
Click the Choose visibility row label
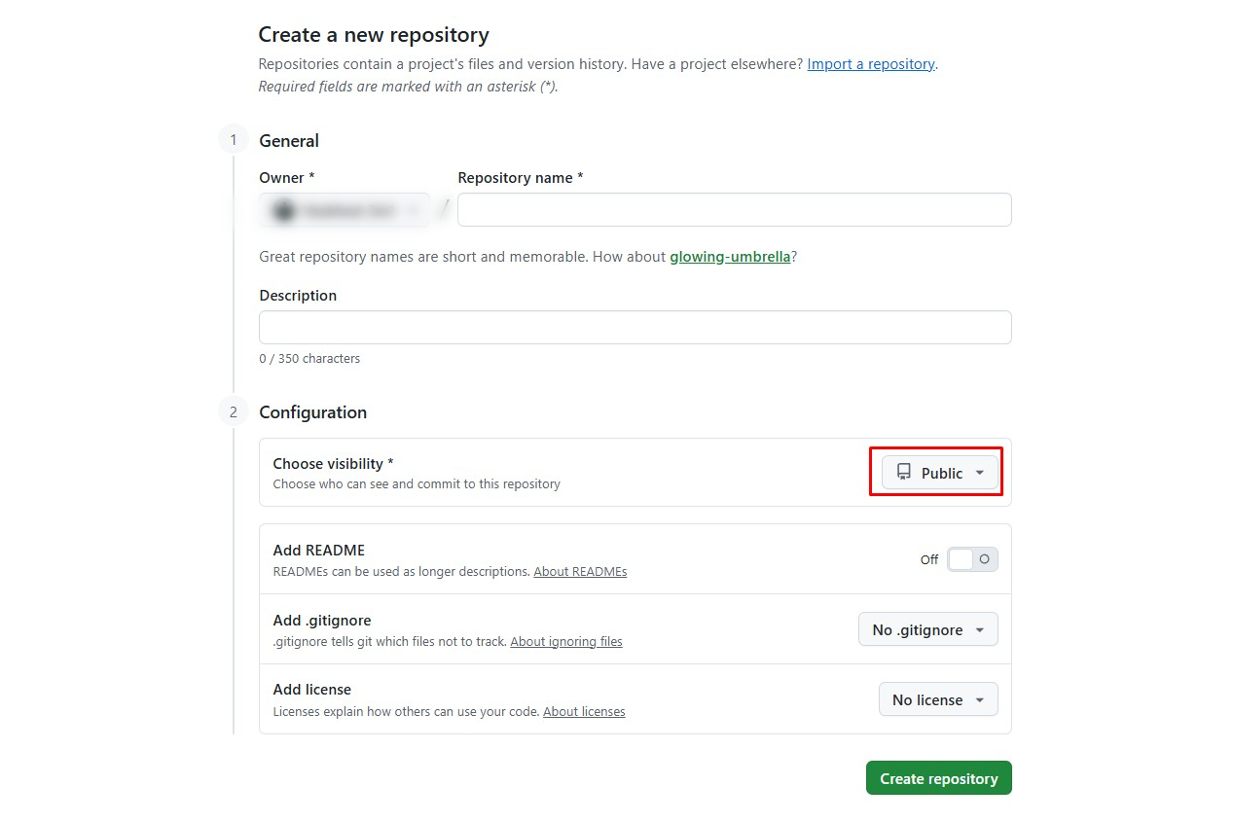[x=333, y=464]
